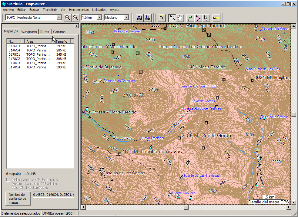Open the Archivo menu
298x217 pixels.
8,10
